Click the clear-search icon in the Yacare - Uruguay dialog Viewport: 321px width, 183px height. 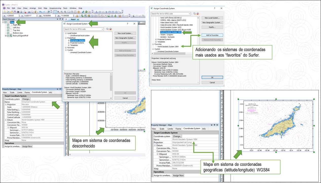[x=198, y=14]
